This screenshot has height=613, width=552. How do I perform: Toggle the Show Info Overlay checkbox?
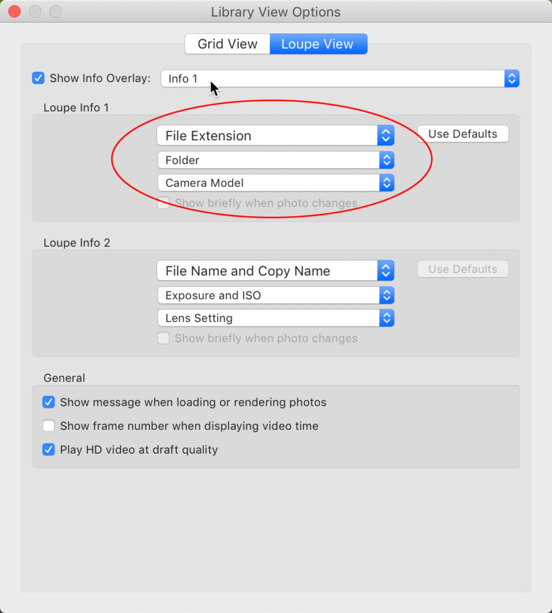[38, 78]
